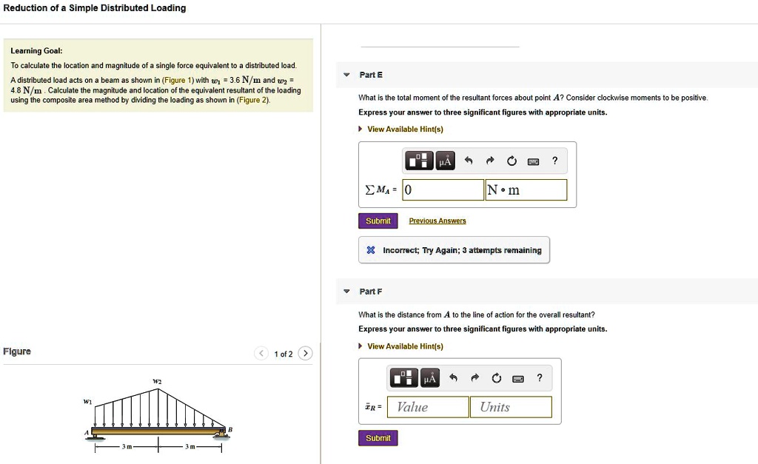The width and height of the screenshot is (758, 464).
Task: Open the keyboard shortcuts icon in Part E
Action: pos(533,161)
